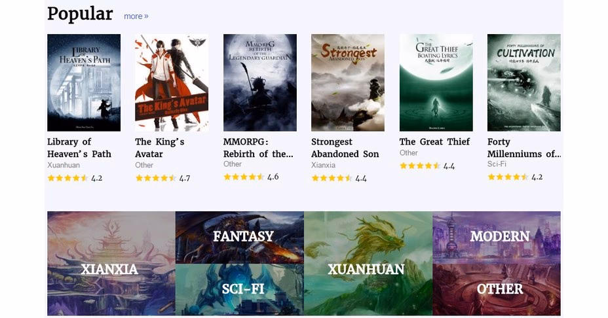Open the 'Strongest Abandoned Son' title link
This screenshot has height=318, width=608.
(x=345, y=148)
